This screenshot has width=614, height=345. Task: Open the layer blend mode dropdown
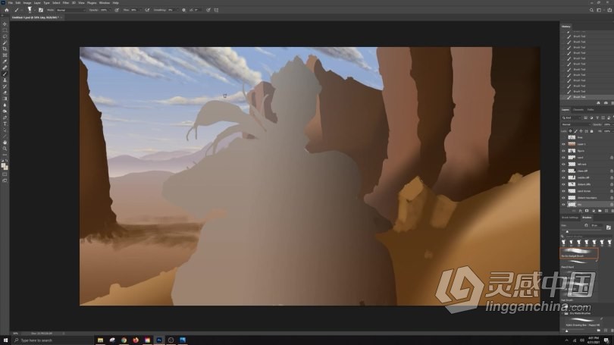click(576, 124)
